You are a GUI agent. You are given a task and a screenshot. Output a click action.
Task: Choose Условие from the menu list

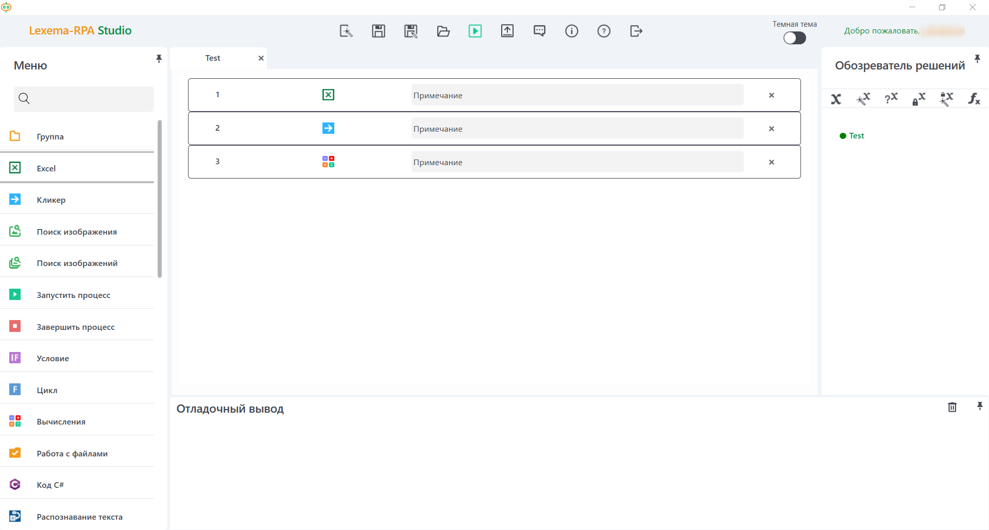tap(53, 358)
